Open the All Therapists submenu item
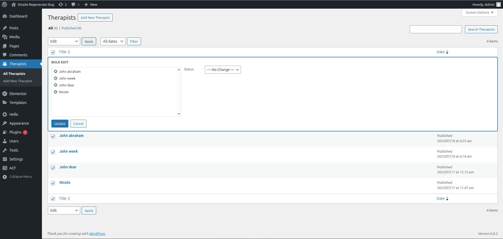The height and width of the screenshot is (239, 503). (14, 74)
